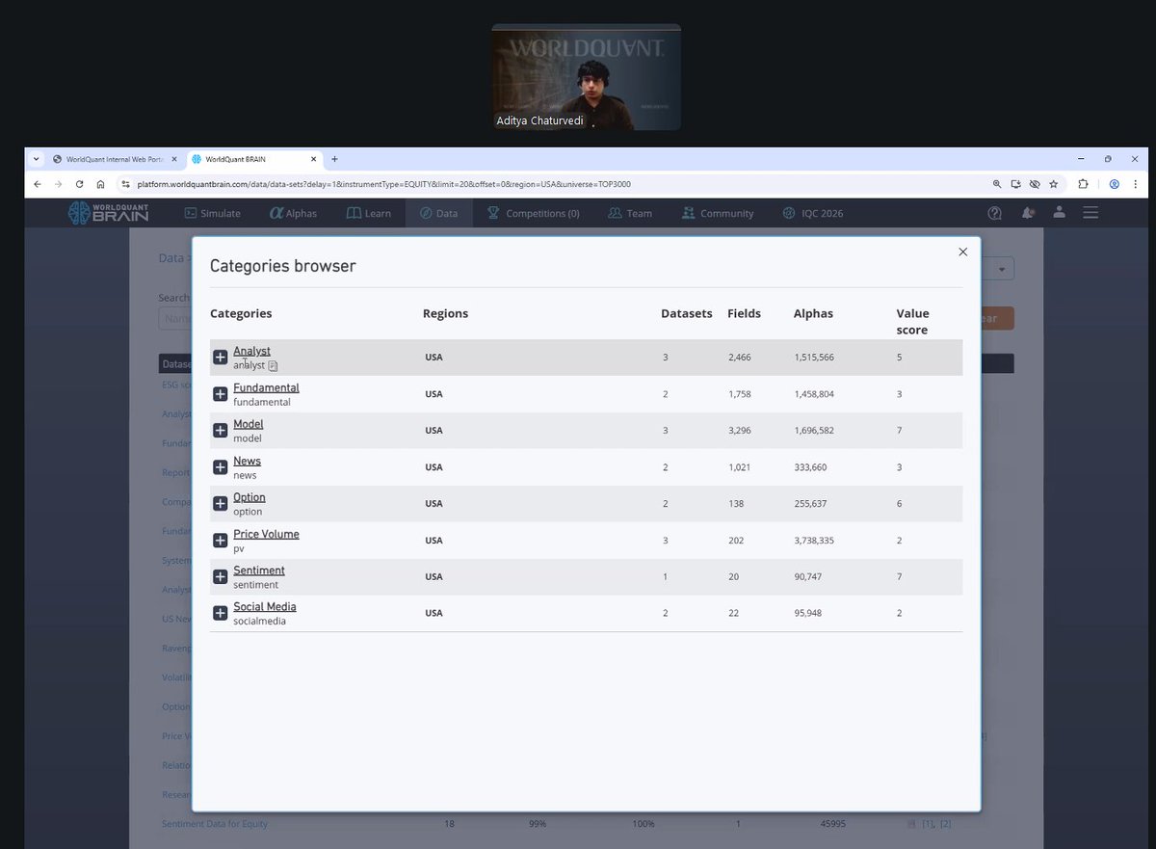The image size is (1156, 849).
Task: Click the Value score column header
Action: (x=912, y=321)
